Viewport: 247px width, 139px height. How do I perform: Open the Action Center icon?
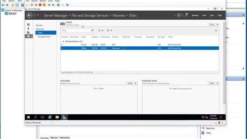click(x=221, y=117)
